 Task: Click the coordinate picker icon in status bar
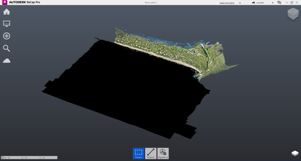click(3, 158)
